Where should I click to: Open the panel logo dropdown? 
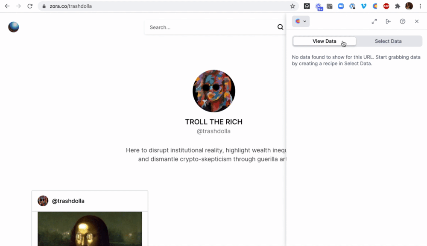pos(301,21)
